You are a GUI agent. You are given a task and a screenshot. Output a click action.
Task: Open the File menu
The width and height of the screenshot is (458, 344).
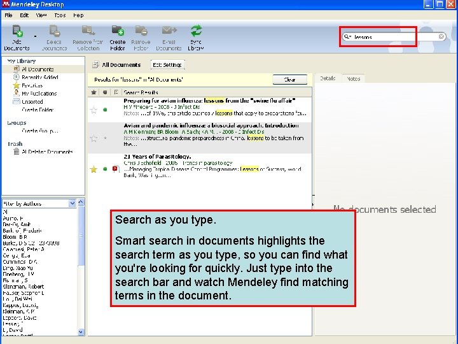click(x=8, y=15)
